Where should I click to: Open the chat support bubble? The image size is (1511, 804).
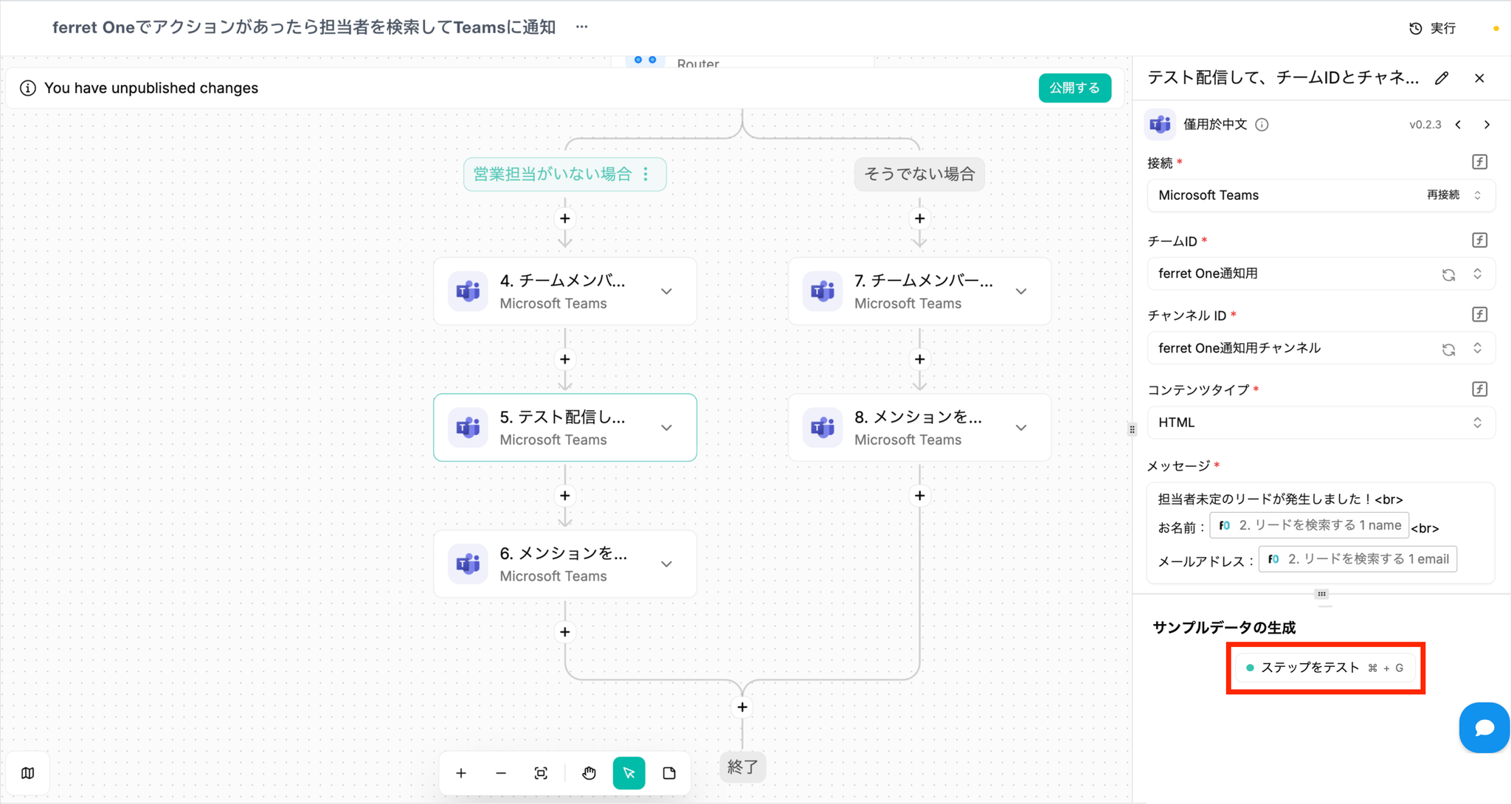[x=1484, y=728]
